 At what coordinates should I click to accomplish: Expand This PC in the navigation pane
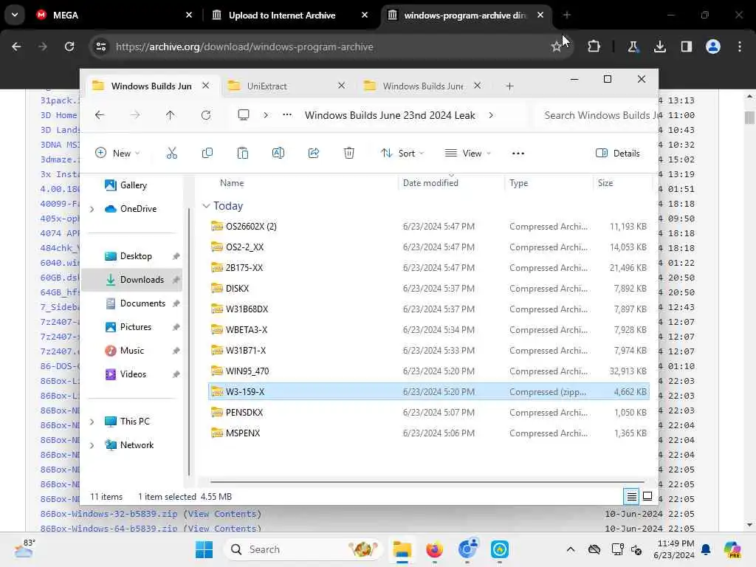point(92,422)
